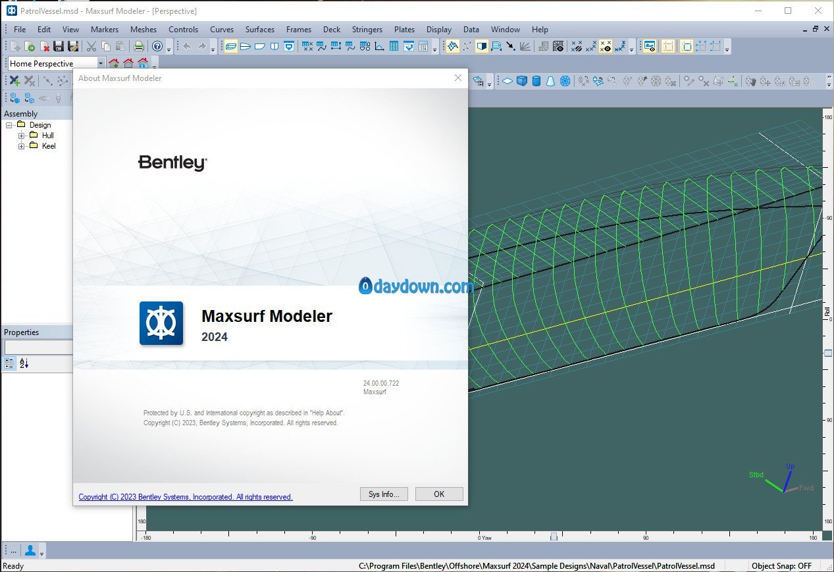The height and width of the screenshot is (572, 834).
Task: Click the Bentley copyright link
Action: (x=185, y=497)
